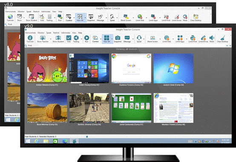Click the Tutorials button in v9.0 toolbar
This screenshot has height=162, width=236.
pos(30,39)
